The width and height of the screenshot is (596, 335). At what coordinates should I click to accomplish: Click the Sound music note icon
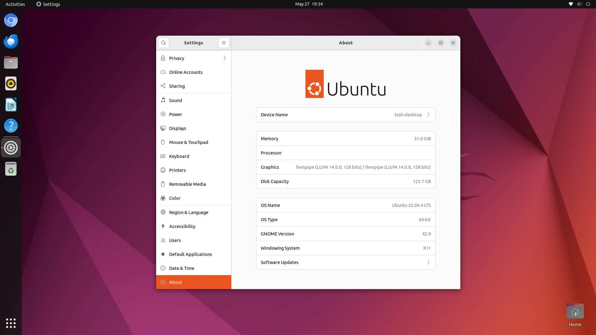pyautogui.click(x=163, y=100)
